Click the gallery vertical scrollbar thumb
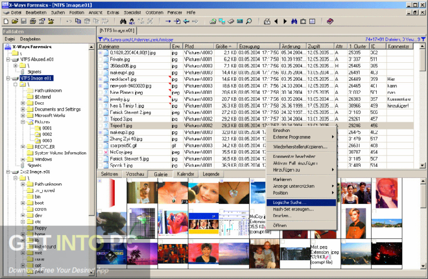This screenshot has height=279, width=428. tap(422, 196)
